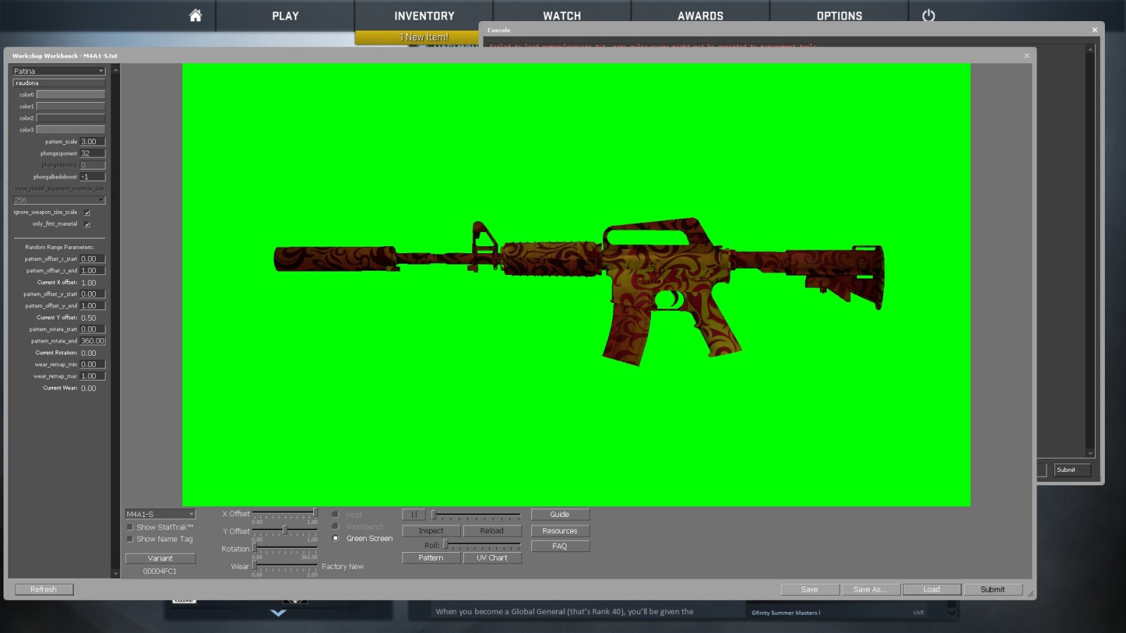Click the pattern_rotate_end field
Viewport: 1126px width, 633px height.
[92, 341]
